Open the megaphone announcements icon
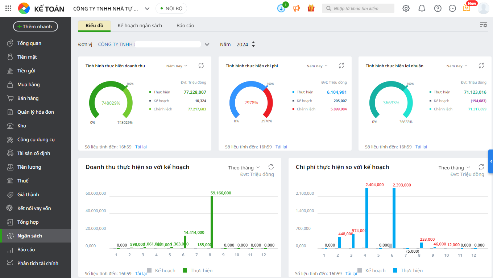Screen dimensions: 493x278 [297, 8]
